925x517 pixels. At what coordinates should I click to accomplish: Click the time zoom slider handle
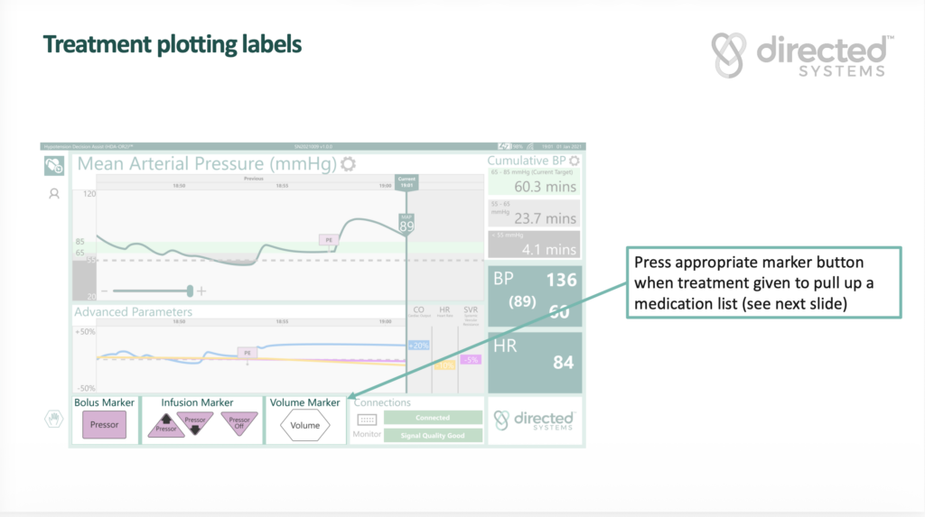point(190,291)
